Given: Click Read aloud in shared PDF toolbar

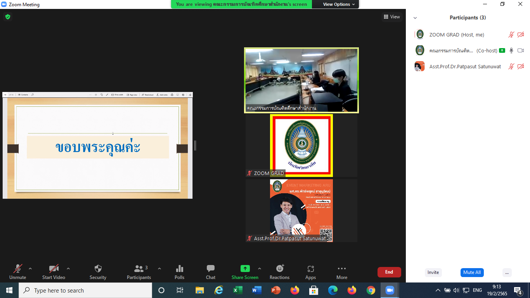Looking at the screenshot, I should point(147,95).
